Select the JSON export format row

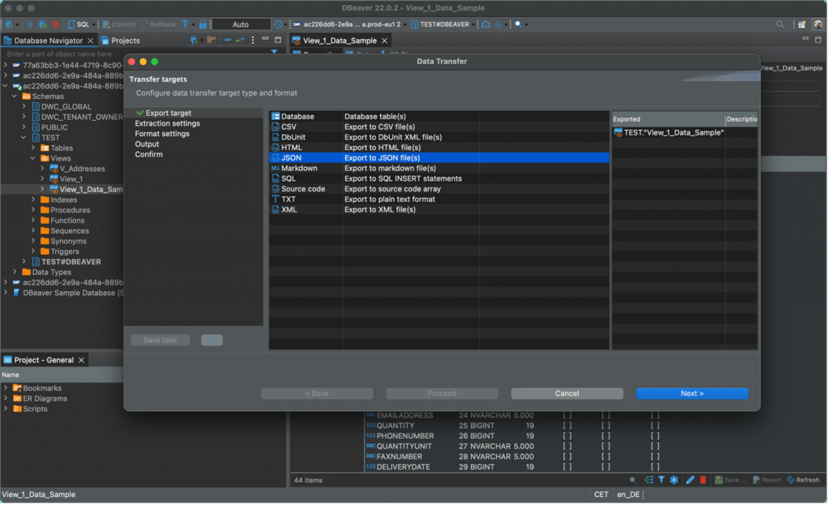pyautogui.click(x=439, y=158)
